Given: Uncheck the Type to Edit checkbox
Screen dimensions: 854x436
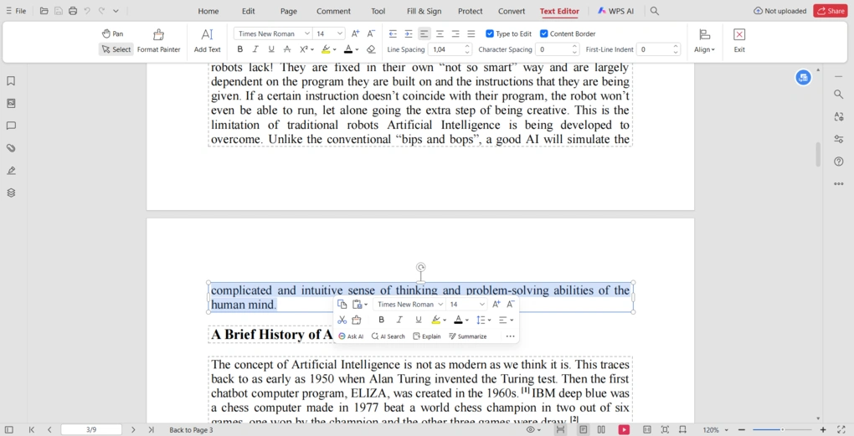Looking at the screenshot, I should pos(490,33).
